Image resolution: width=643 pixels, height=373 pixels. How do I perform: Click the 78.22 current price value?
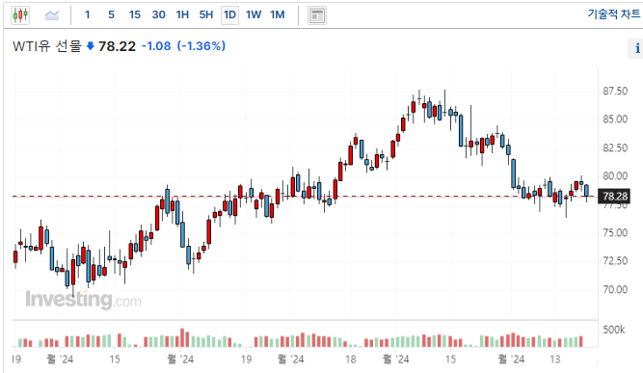click(x=117, y=46)
